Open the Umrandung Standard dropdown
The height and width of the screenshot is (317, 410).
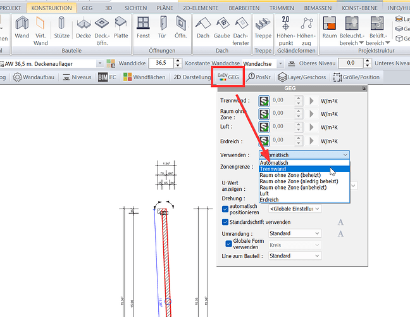pos(294,233)
